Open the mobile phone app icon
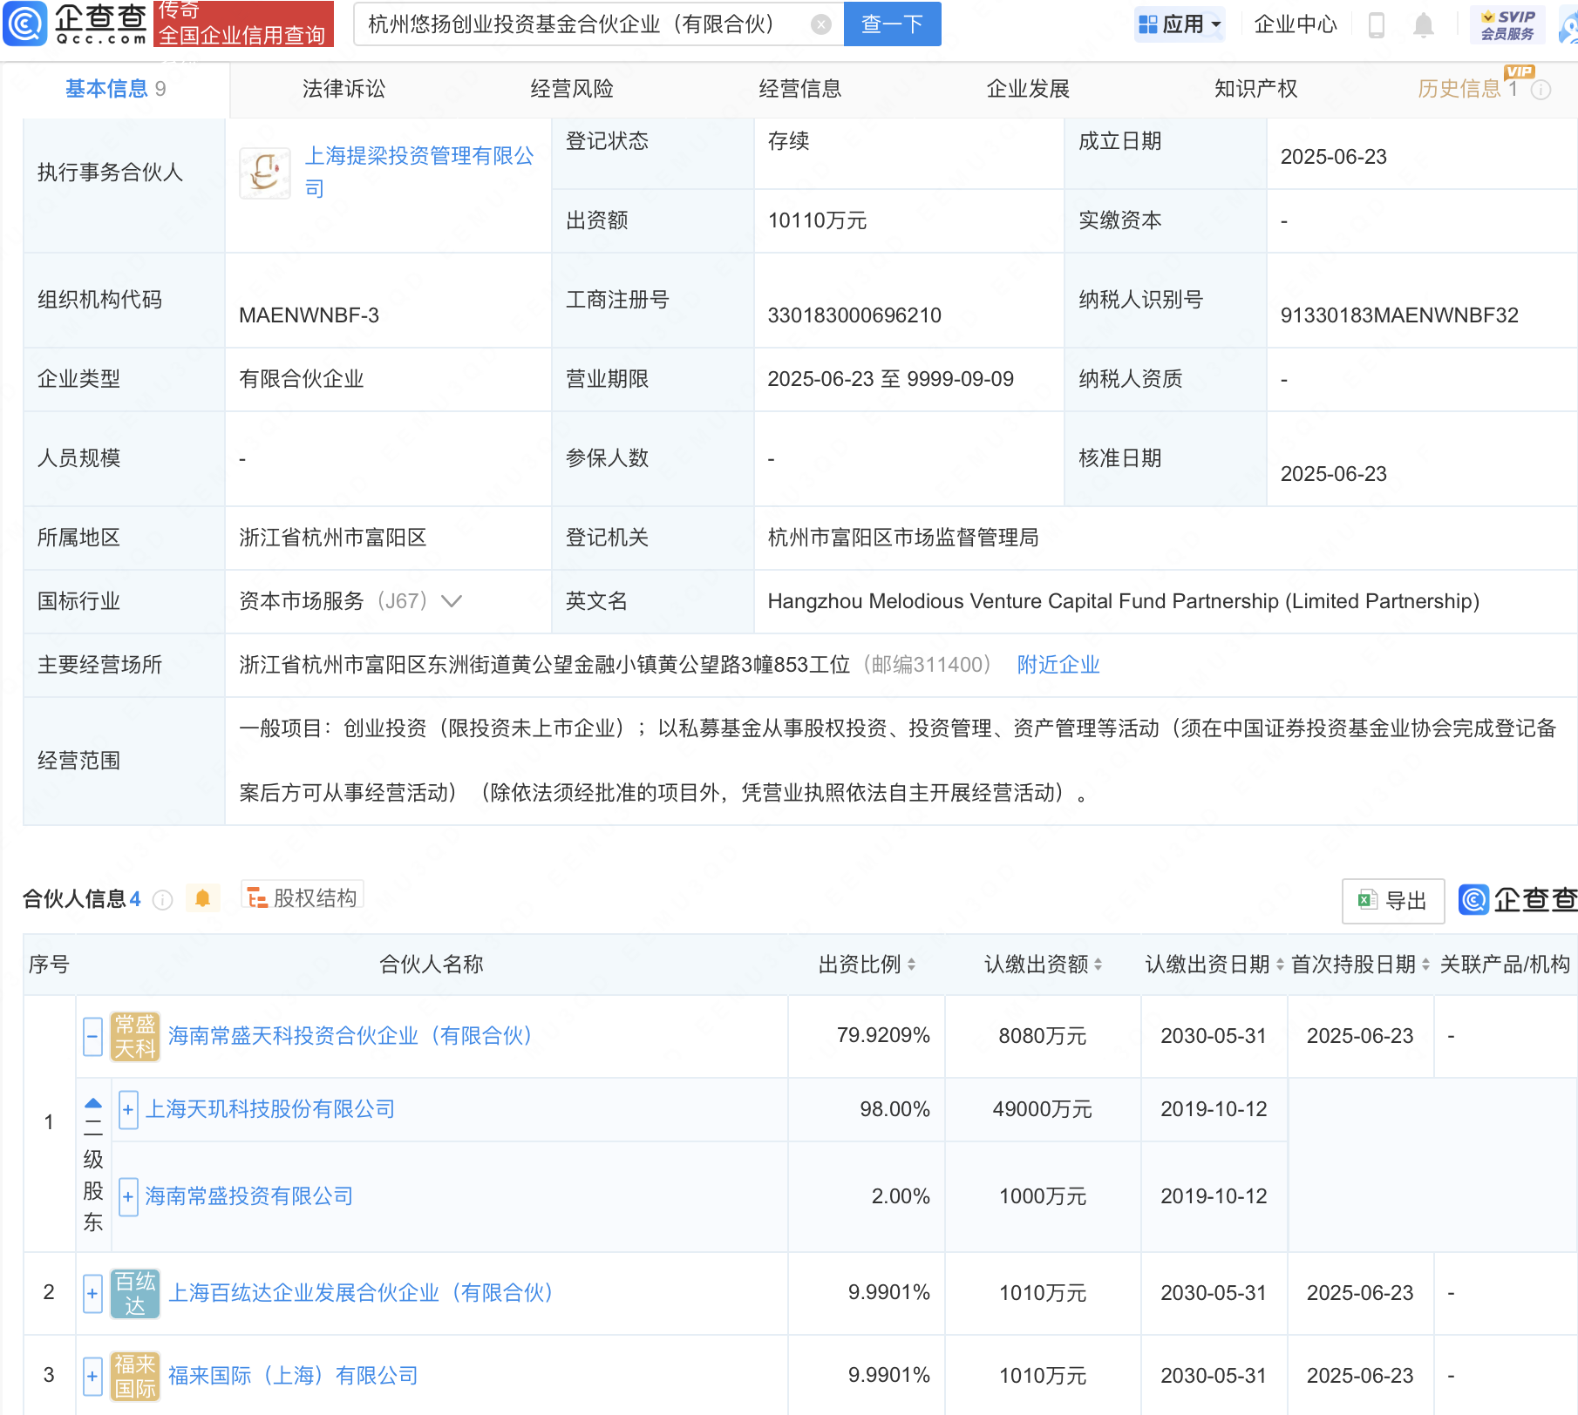 (1377, 24)
